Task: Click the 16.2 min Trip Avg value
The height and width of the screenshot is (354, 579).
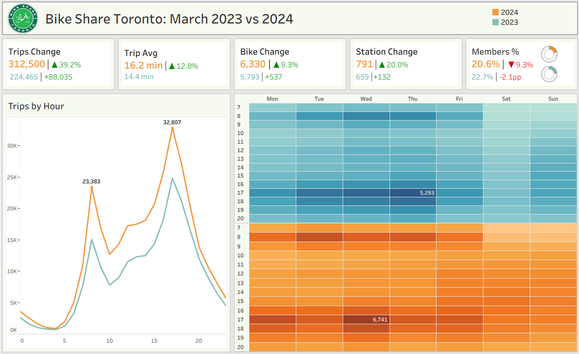Action: pos(143,65)
